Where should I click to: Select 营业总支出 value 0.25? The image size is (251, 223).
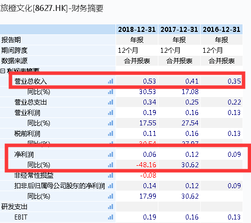click(x=192, y=102)
